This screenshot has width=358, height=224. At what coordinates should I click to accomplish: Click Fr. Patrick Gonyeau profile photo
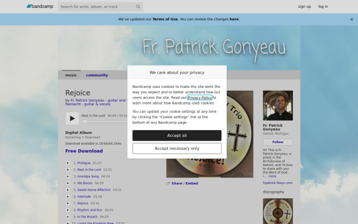tap(278, 106)
